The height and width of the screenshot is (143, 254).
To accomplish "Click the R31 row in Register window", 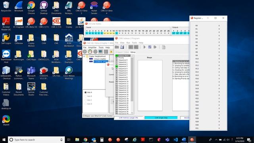I will (208, 128).
